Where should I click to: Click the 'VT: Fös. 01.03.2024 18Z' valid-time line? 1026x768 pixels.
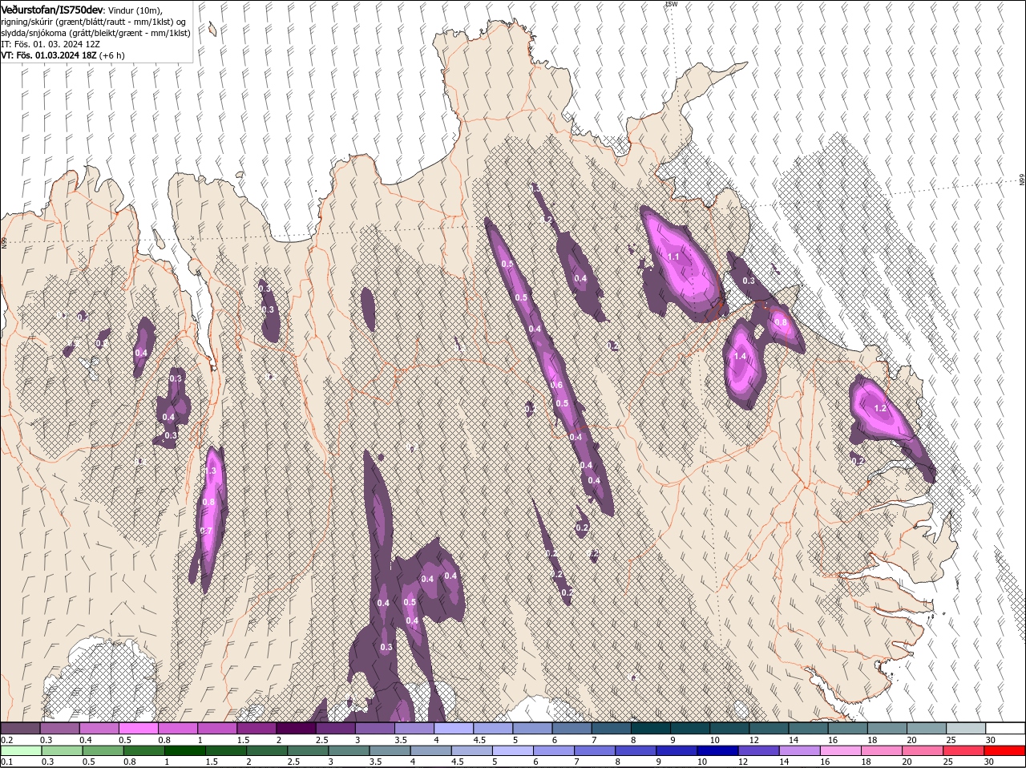[49, 55]
